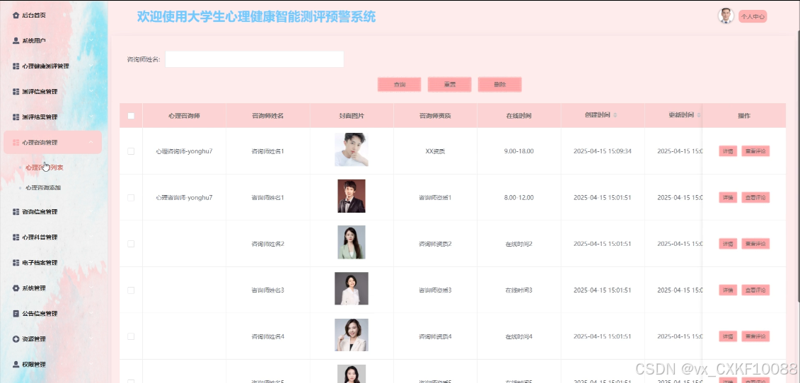
Task: Click the grid icon beside 心理科普管理
Action: point(16,237)
